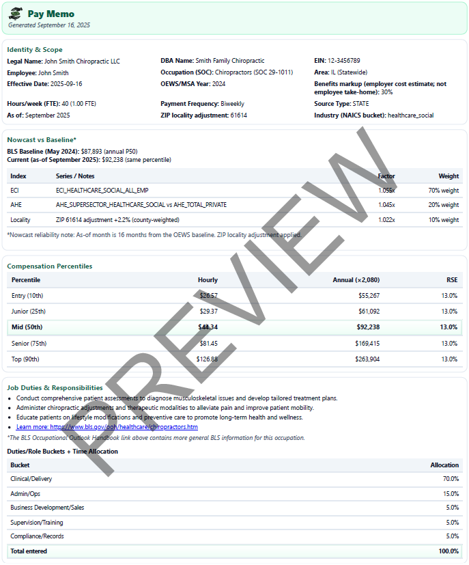
Task: Click the Effective Date 2025-09-16 value
Action: (x=66, y=84)
